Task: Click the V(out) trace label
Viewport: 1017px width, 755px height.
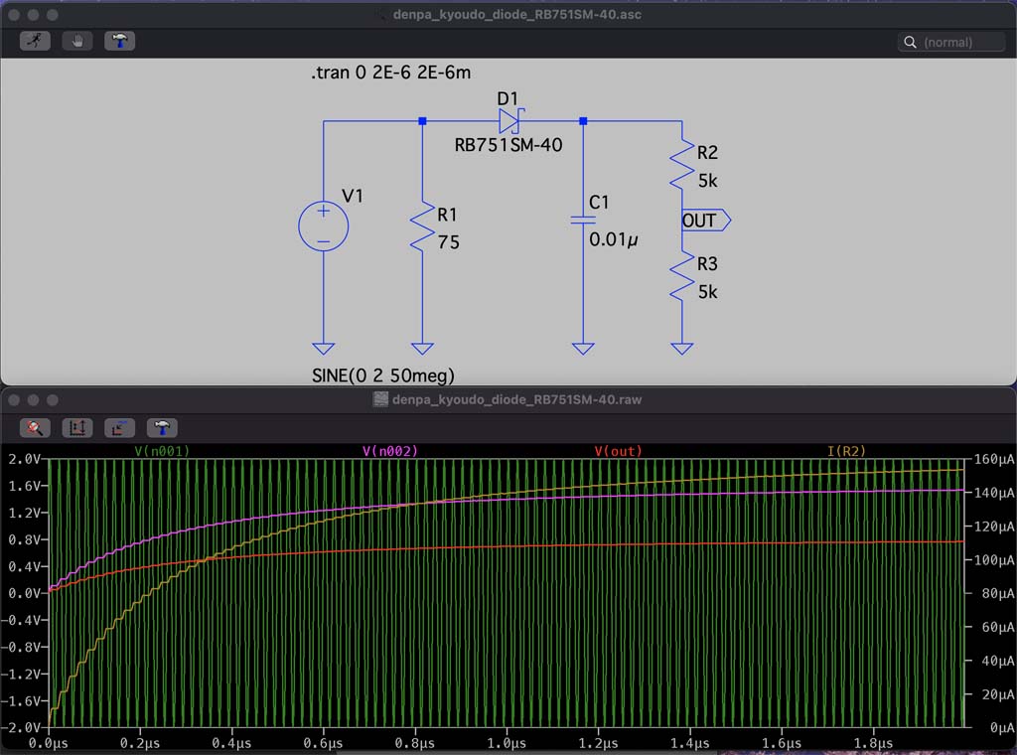Action: point(618,451)
